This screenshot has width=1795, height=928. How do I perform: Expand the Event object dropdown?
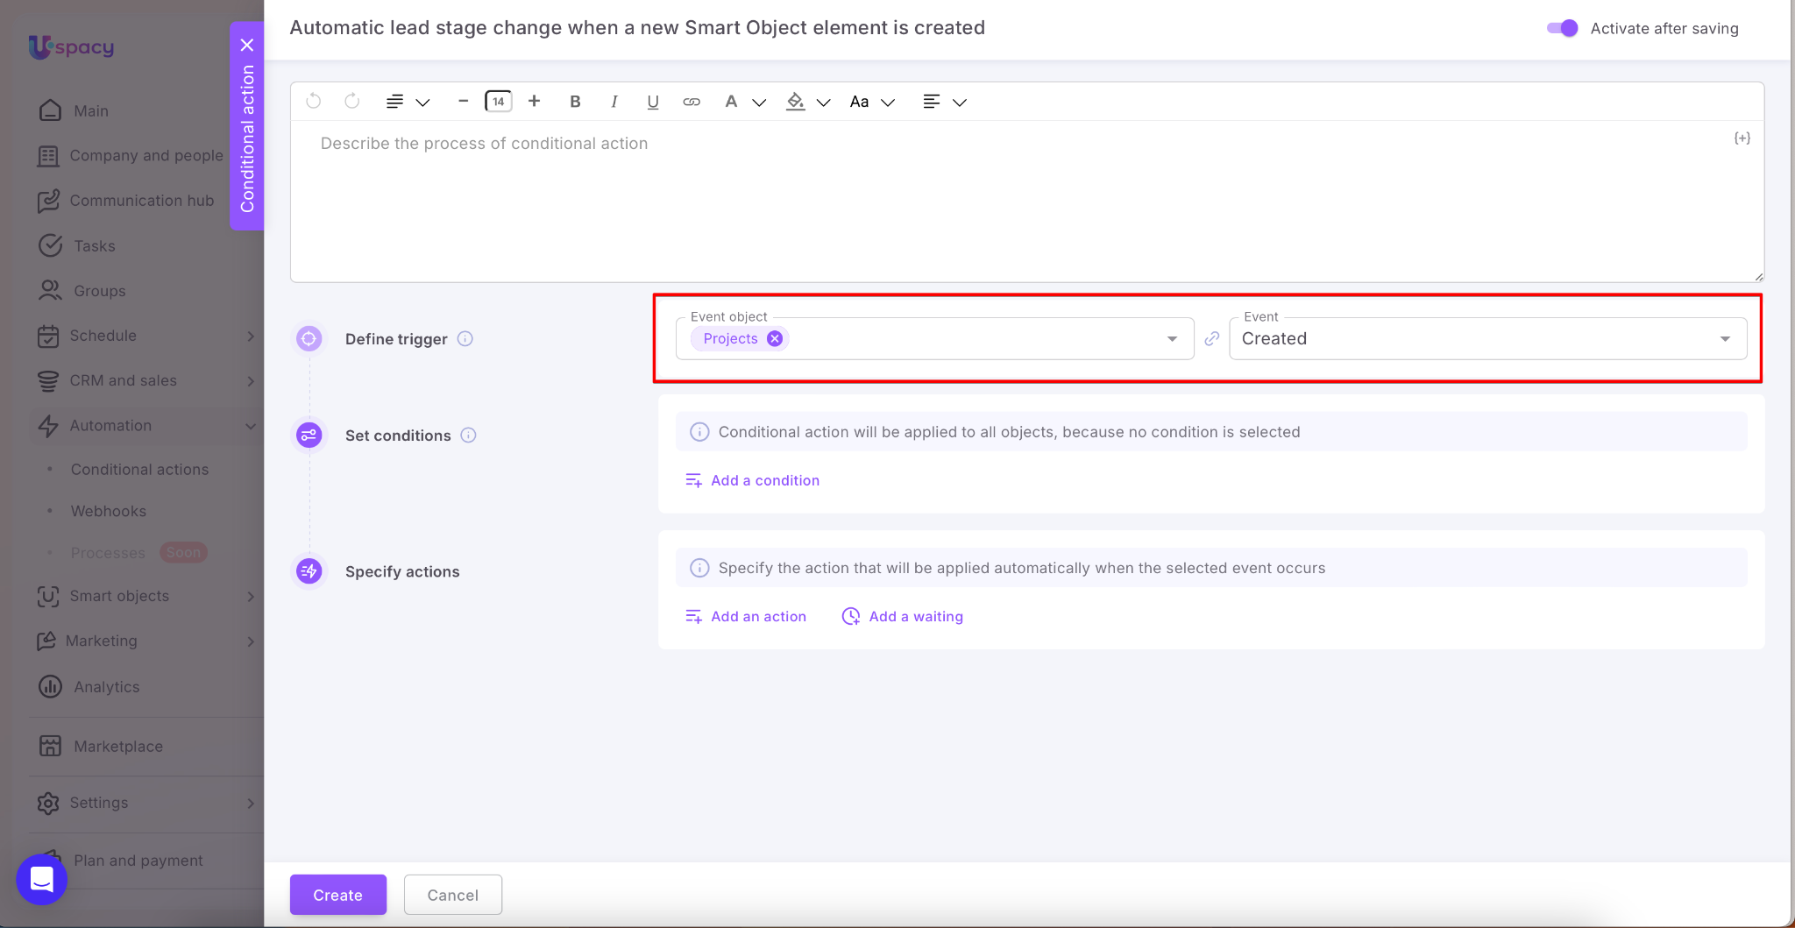(1172, 339)
